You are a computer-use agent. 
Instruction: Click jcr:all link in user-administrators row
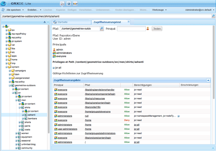coord(137,129)
